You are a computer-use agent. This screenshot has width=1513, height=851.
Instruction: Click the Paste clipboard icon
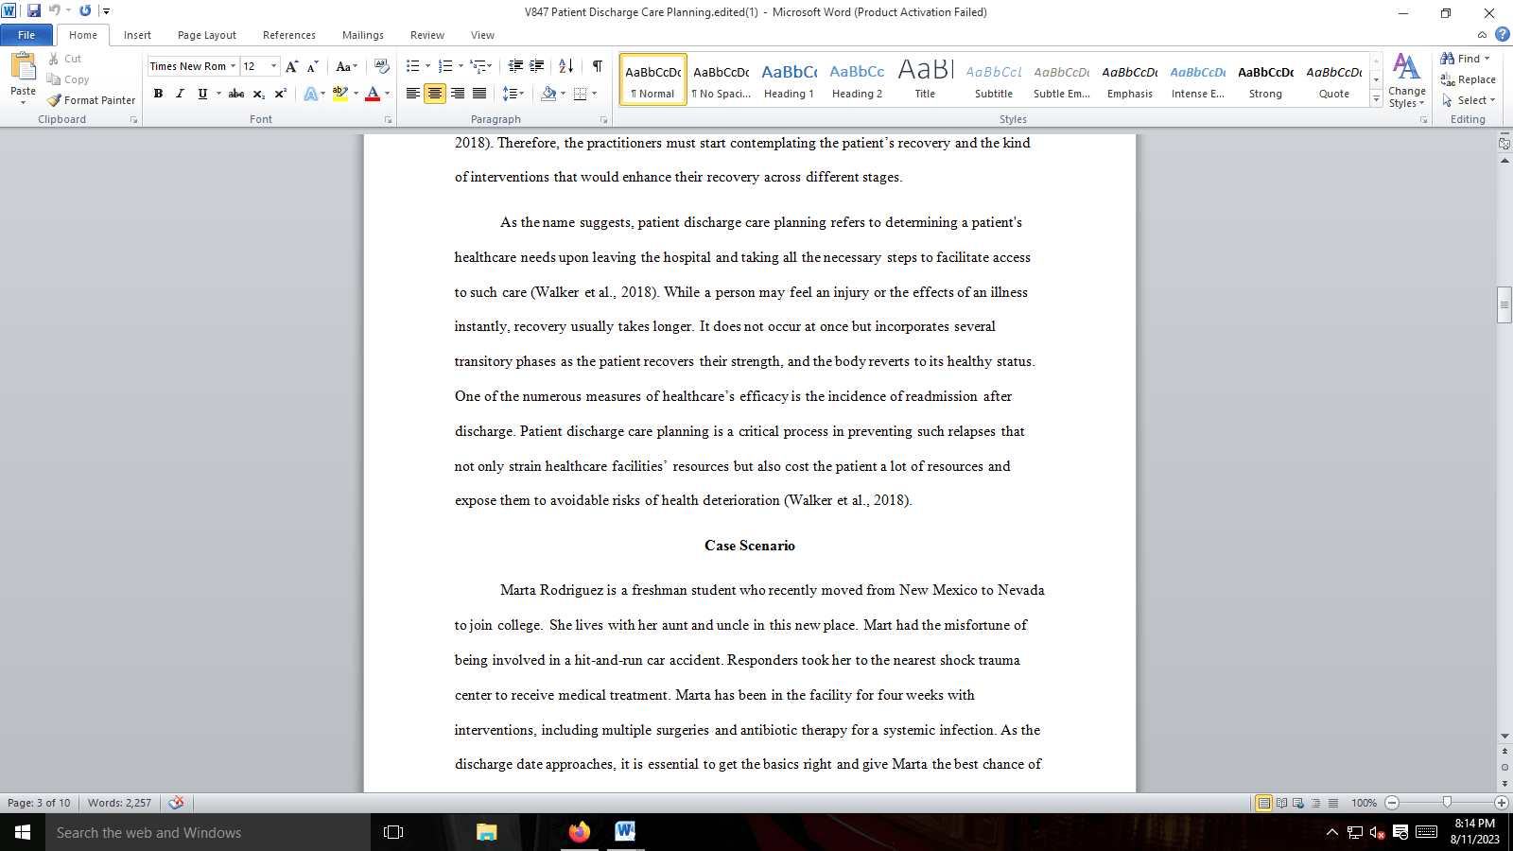pos(23,68)
